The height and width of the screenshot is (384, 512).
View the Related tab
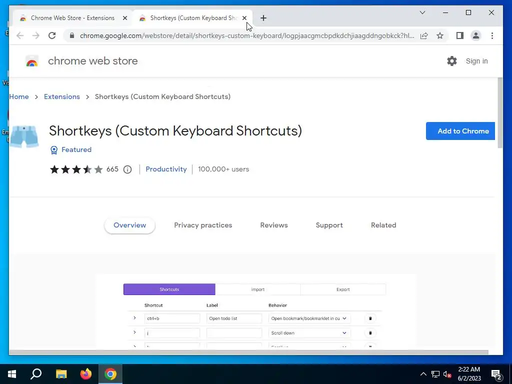[383, 225]
